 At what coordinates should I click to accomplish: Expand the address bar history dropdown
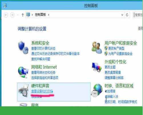(122, 15)
